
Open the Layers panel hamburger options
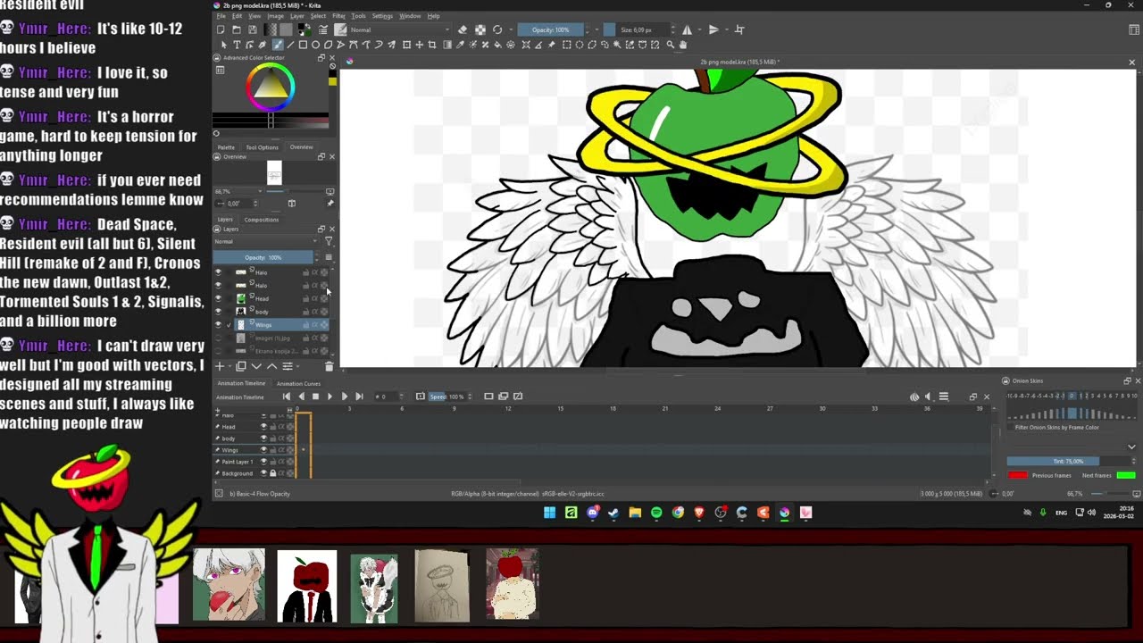pyautogui.click(x=329, y=257)
